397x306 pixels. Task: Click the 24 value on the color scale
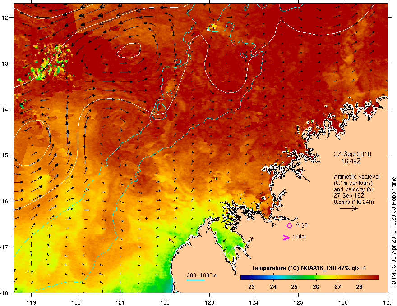pos(273,287)
